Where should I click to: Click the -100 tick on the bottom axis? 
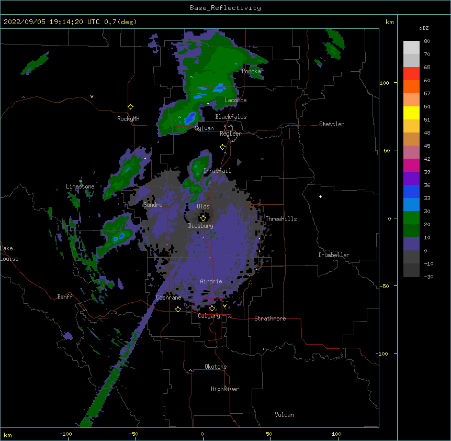pyautogui.click(x=65, y=434)
